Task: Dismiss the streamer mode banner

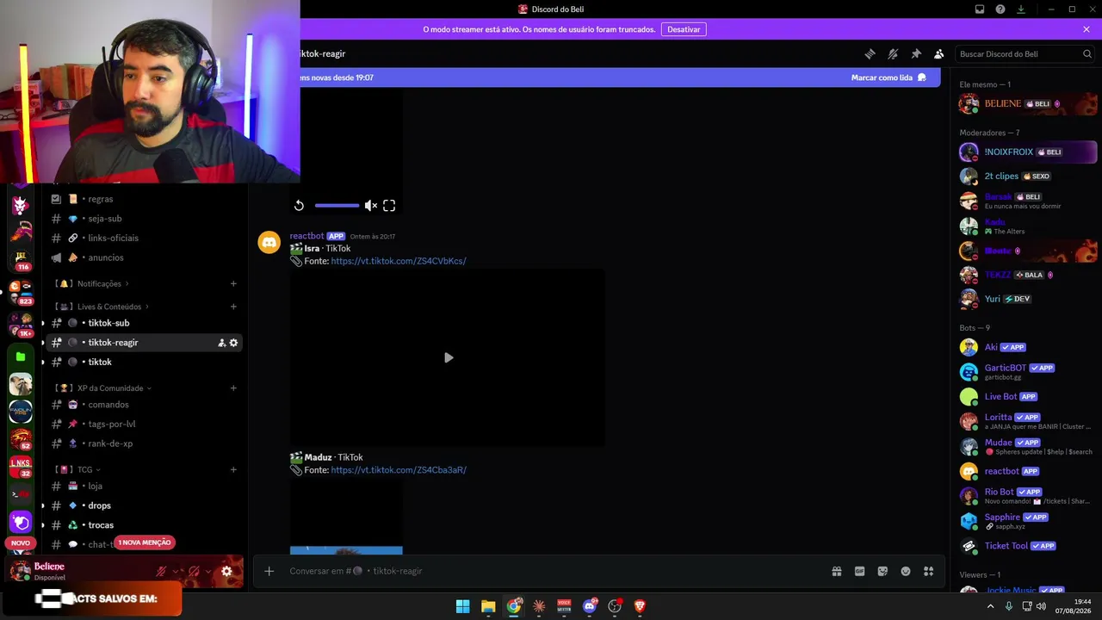Action: (x=1087, y=29)
